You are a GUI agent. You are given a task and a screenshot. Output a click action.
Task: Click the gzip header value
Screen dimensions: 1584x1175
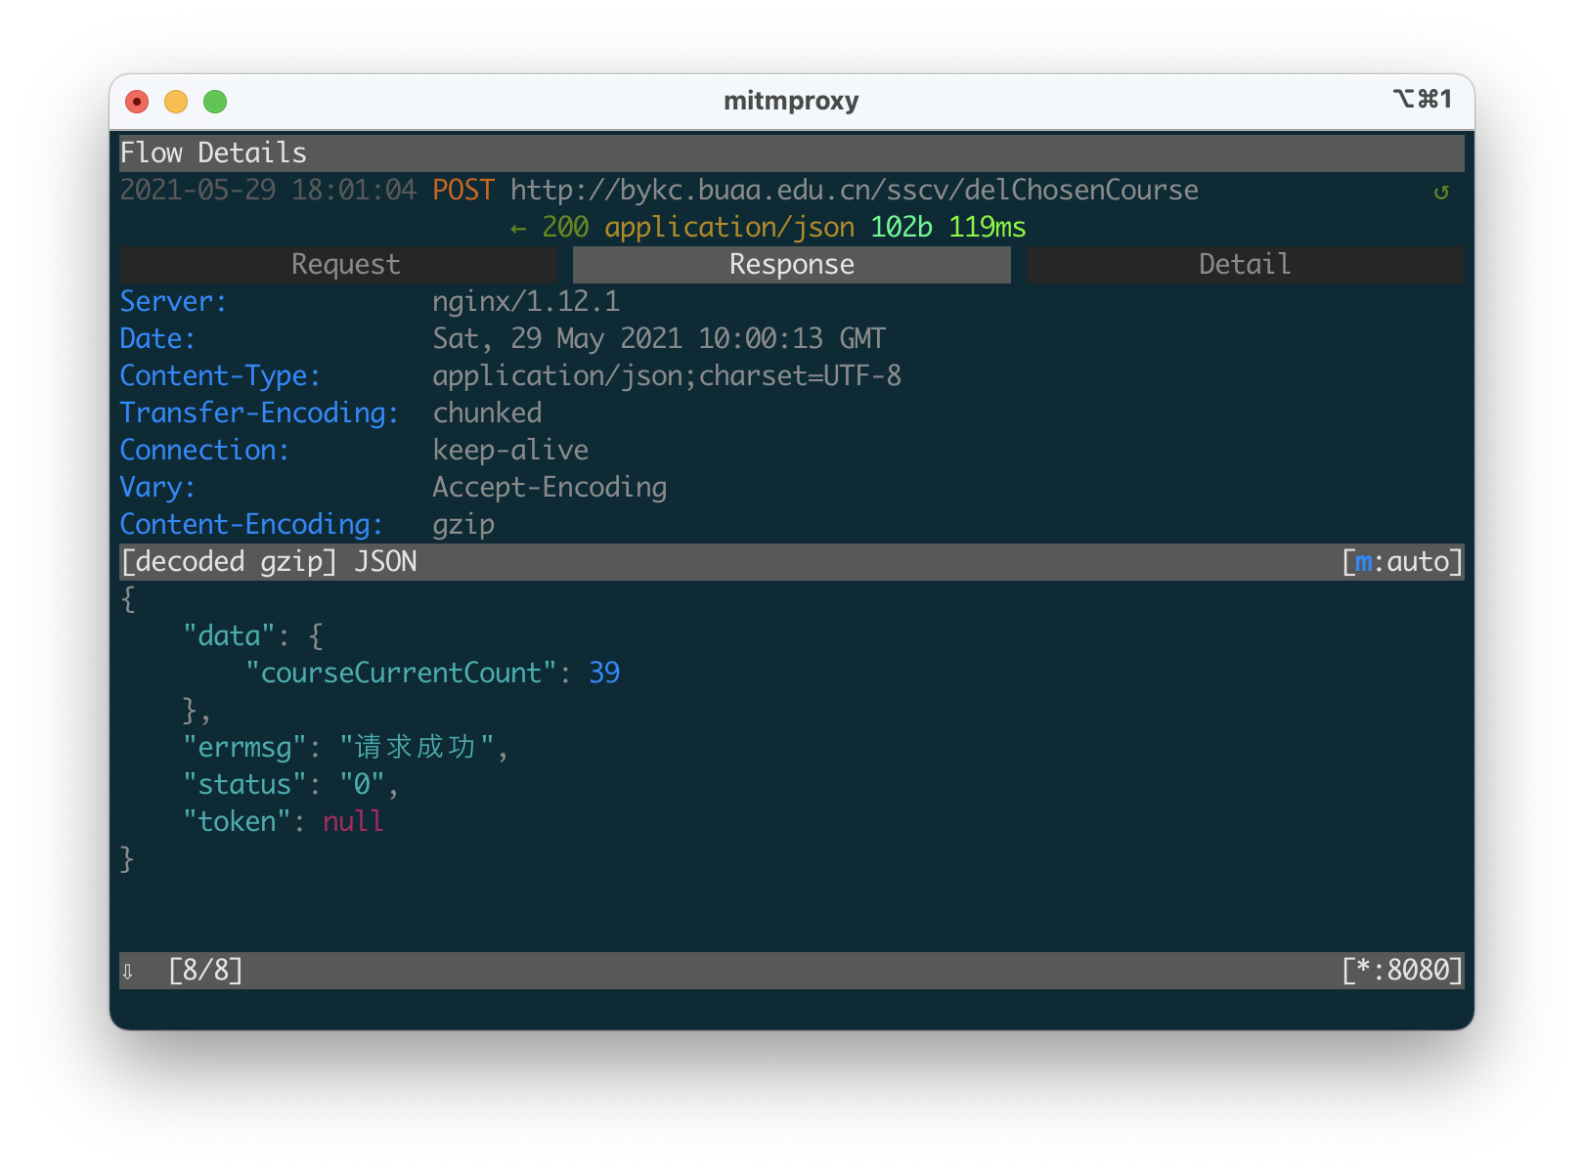(x=463, y=525)
